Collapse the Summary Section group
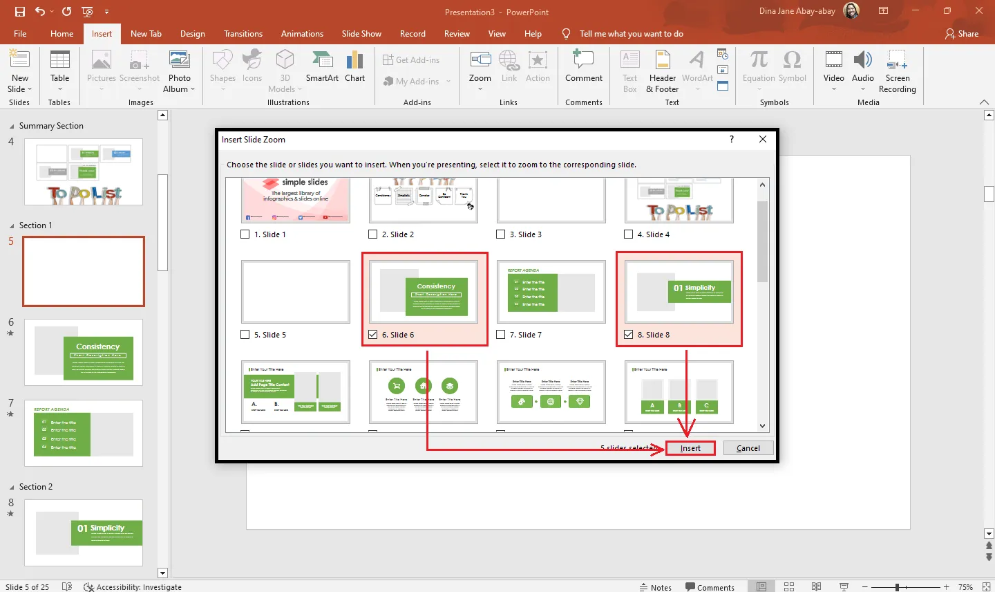 click(12, 127)
